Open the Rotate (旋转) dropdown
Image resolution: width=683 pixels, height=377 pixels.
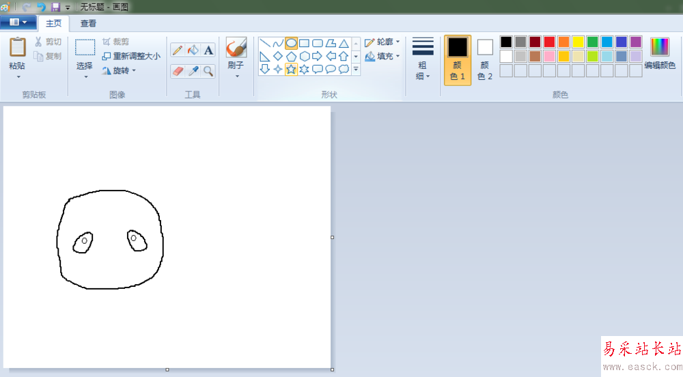[120, 70]
